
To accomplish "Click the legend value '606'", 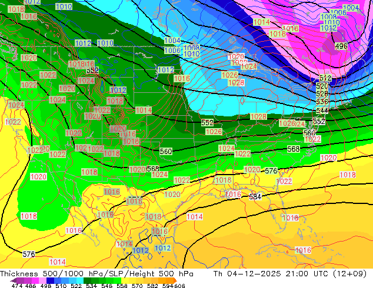I will pyautogui.click(x=179, y=286).
